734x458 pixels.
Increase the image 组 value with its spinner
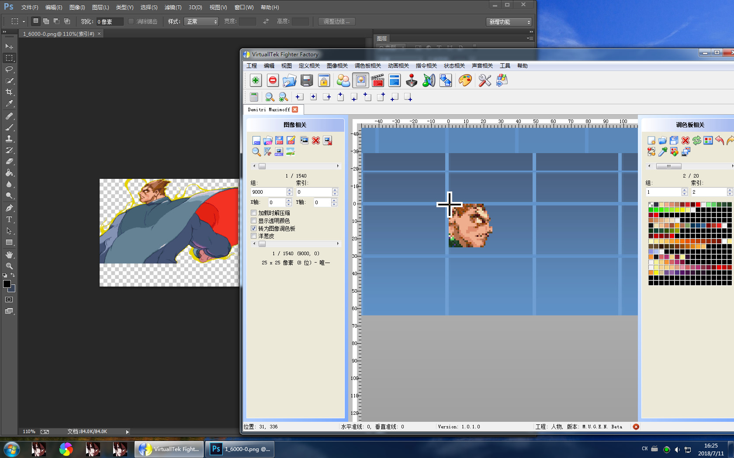coord(289,190)
